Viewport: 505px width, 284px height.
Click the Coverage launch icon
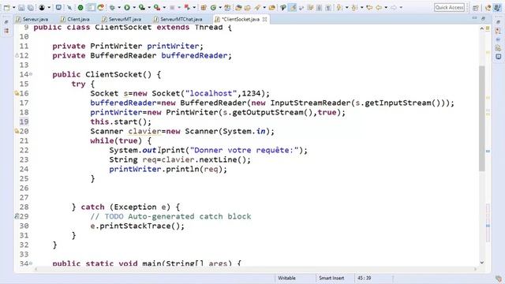click(142, 7)
